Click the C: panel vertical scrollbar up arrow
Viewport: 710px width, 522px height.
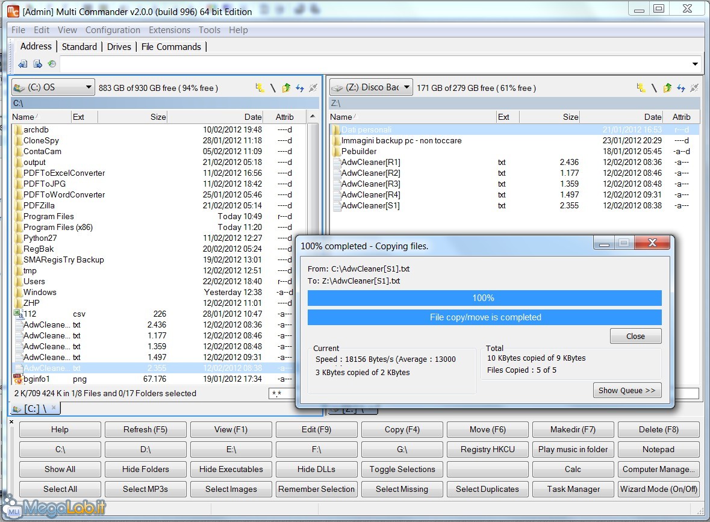coord(313,117)
